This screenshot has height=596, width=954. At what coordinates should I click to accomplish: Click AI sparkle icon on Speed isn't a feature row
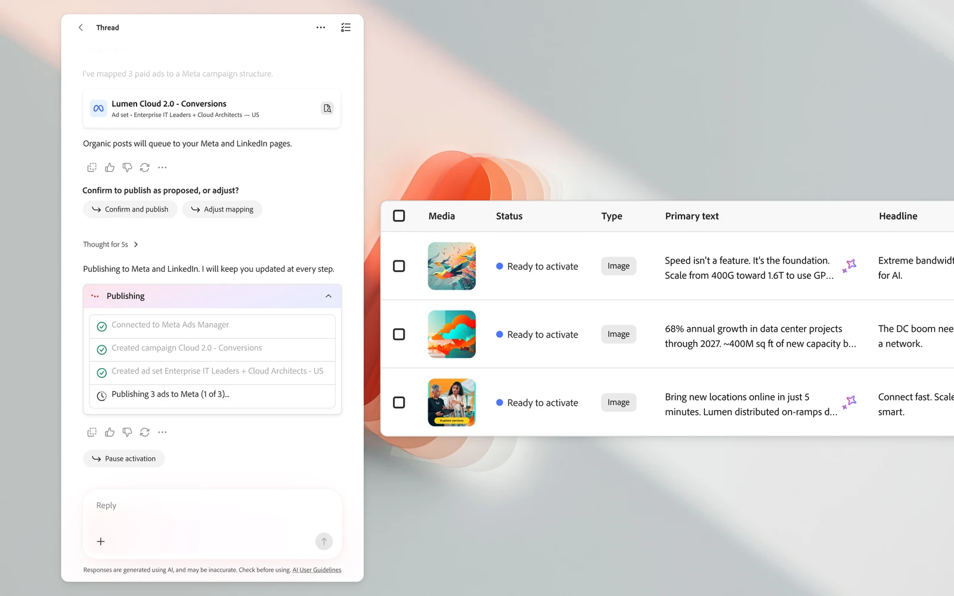(x=850, y=266)
